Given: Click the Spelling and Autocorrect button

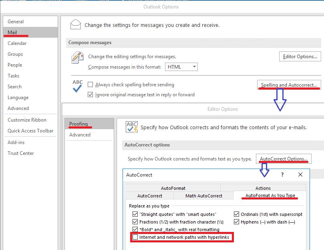Looking at the screenshot, I should coord(289,85).
